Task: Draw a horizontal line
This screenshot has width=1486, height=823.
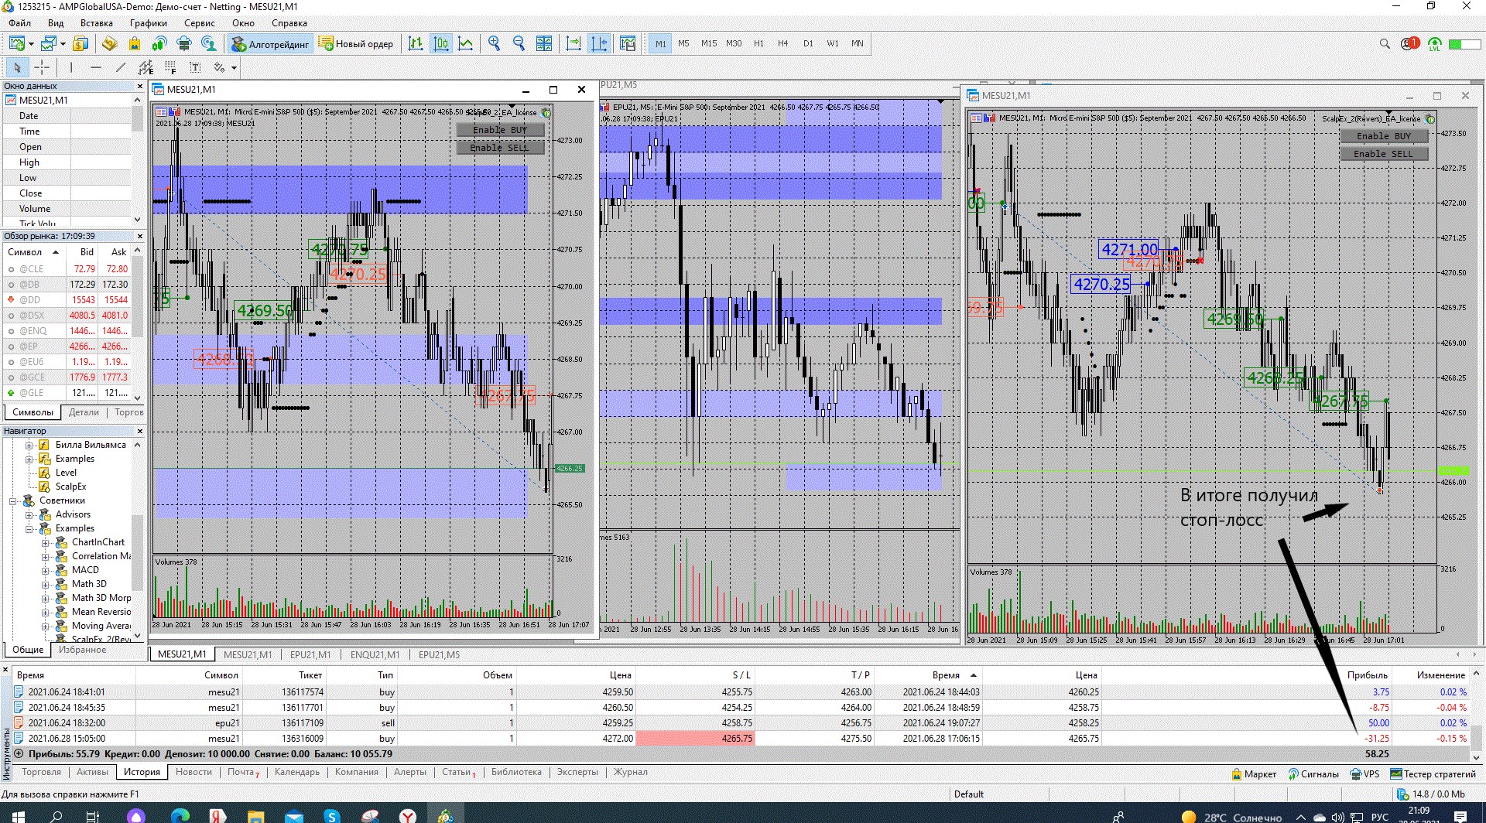Action: [96, 67]
